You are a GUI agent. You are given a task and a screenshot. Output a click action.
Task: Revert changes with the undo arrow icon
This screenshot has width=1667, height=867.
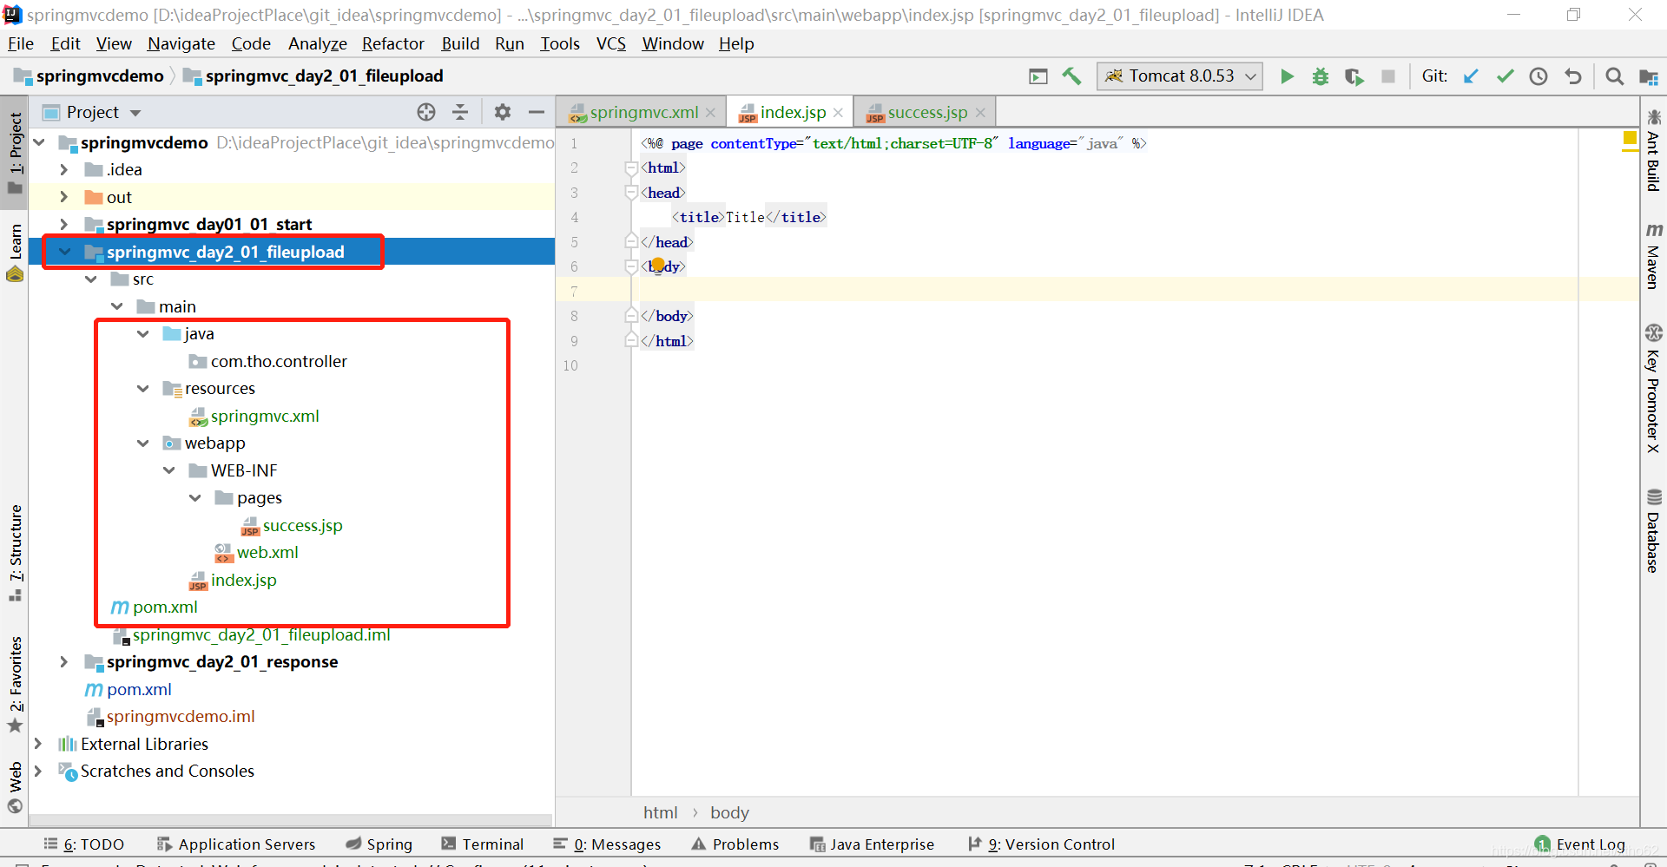[1572, 76]
